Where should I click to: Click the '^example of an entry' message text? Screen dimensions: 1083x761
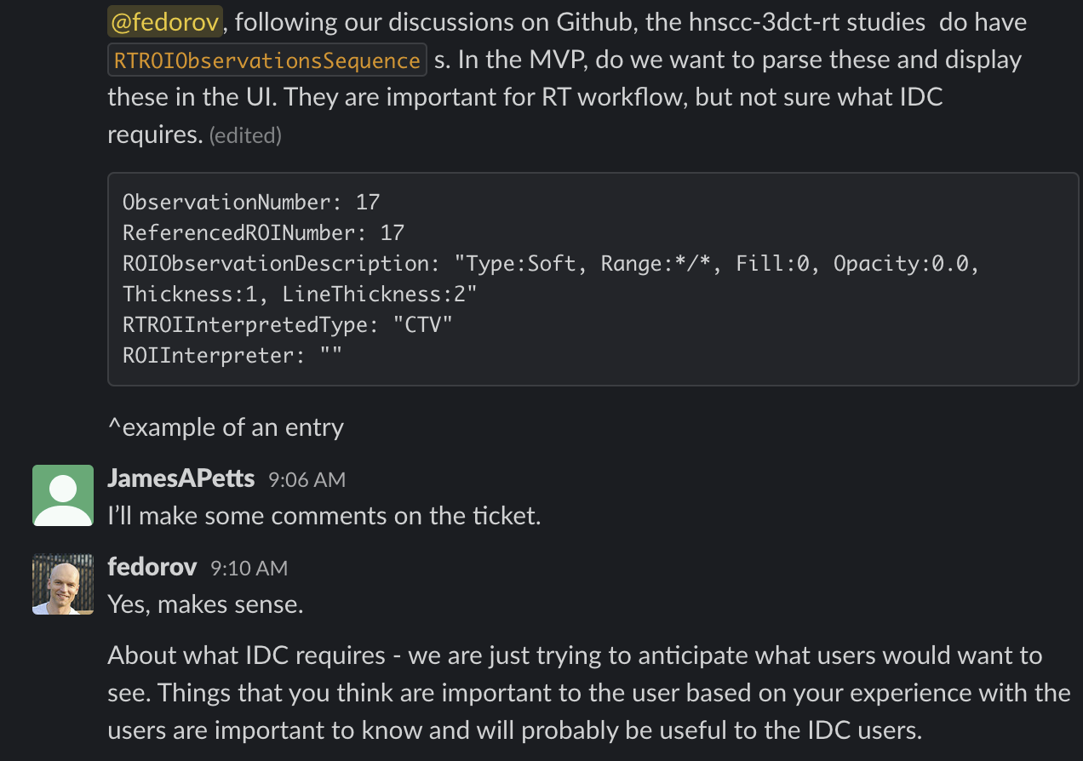(225, 427)
